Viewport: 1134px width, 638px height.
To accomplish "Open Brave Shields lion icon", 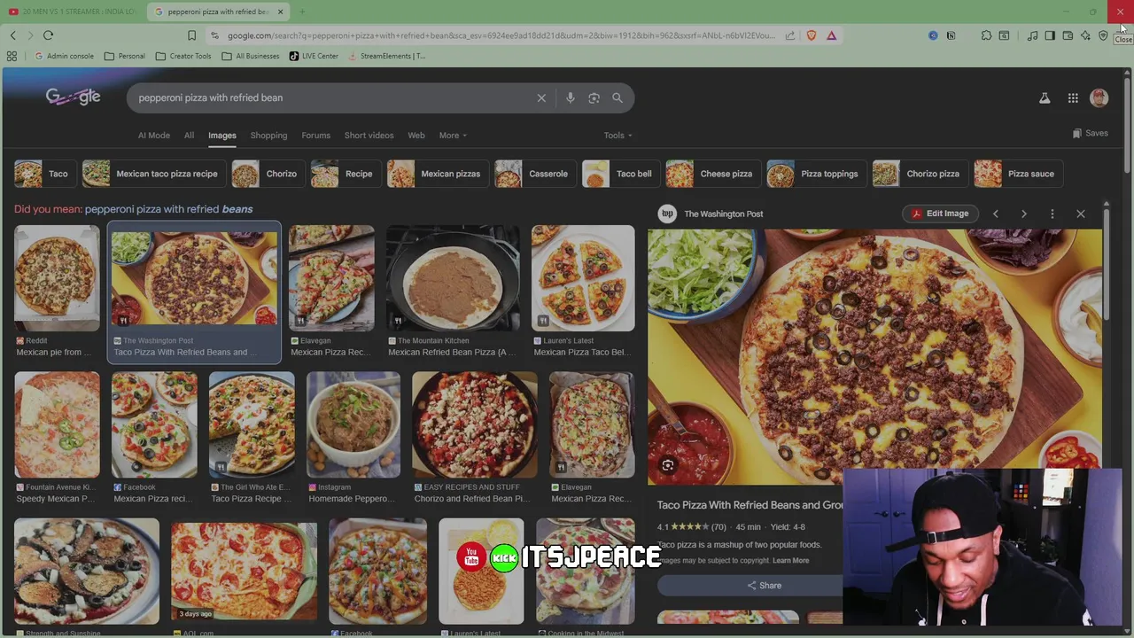I will (x=812, y=35).
